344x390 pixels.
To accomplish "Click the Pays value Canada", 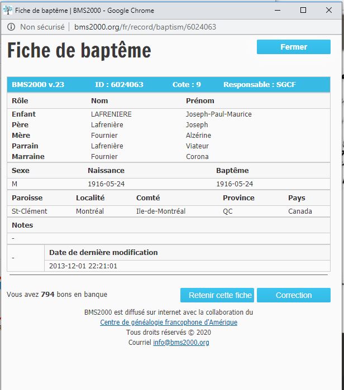I will [x=300, y=211].
